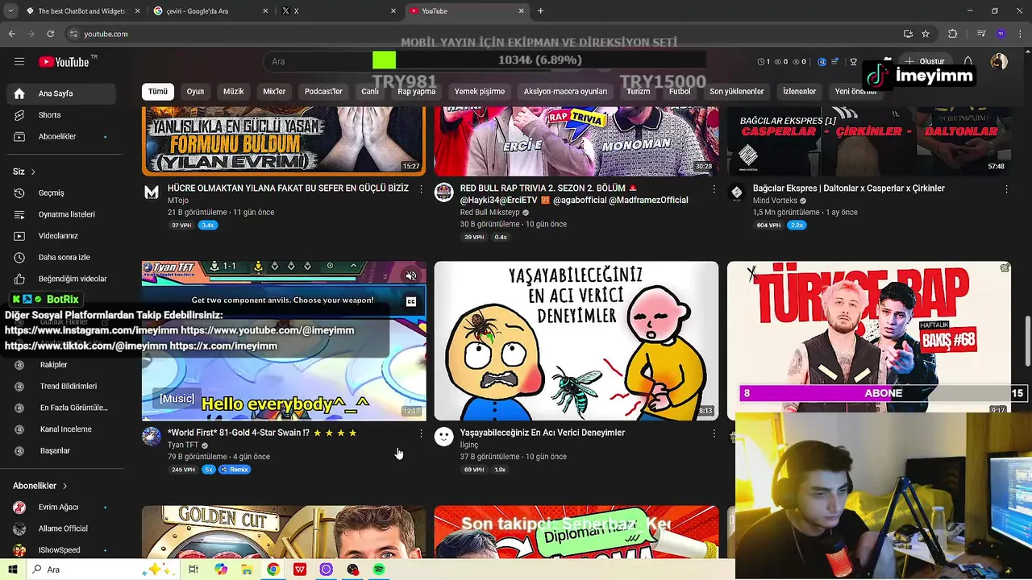Viewport: 1032px width, 580px height.
Task: Open Chrome tab search dropdown
Action: click(11, 10)
